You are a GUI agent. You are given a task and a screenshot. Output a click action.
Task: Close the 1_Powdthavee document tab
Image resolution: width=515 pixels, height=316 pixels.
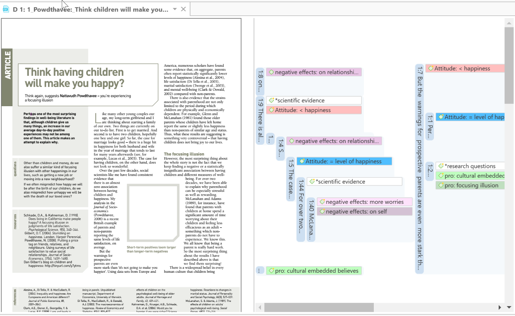pos(183,9)
